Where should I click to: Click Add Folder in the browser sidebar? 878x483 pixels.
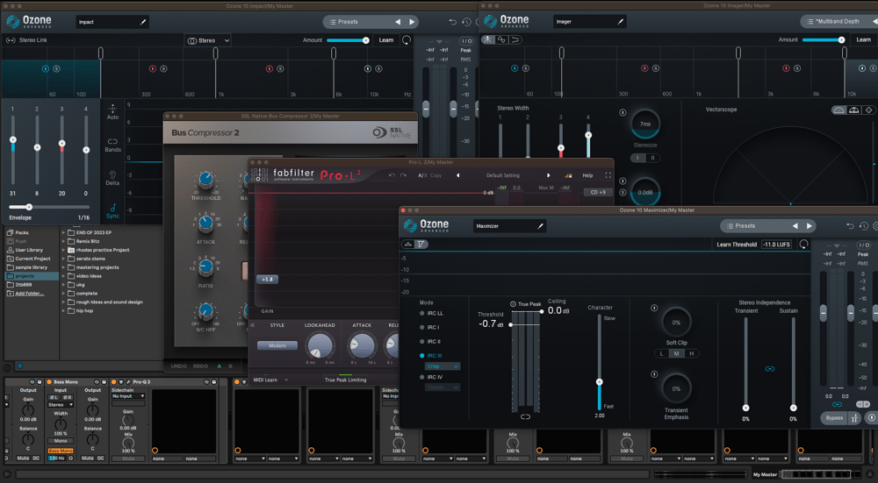click(x=30, y=294)
